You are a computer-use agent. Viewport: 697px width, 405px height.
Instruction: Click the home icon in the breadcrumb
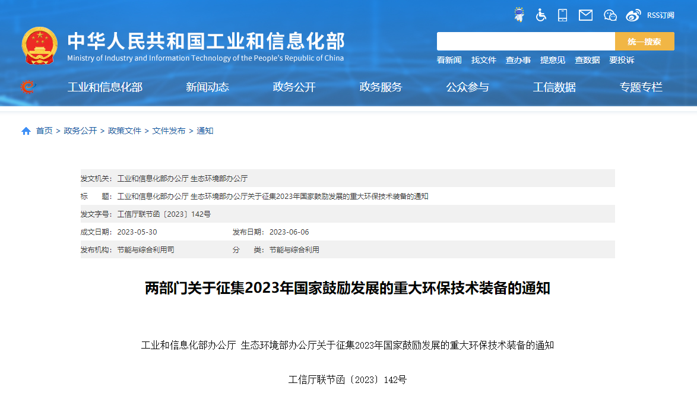pos(25,130)
